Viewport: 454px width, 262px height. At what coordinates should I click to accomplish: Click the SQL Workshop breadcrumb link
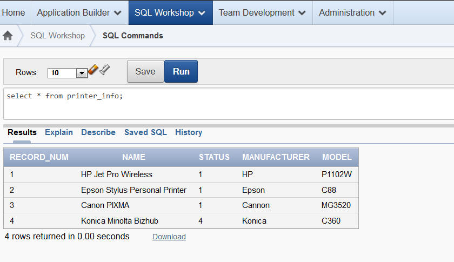click(57, 36)
